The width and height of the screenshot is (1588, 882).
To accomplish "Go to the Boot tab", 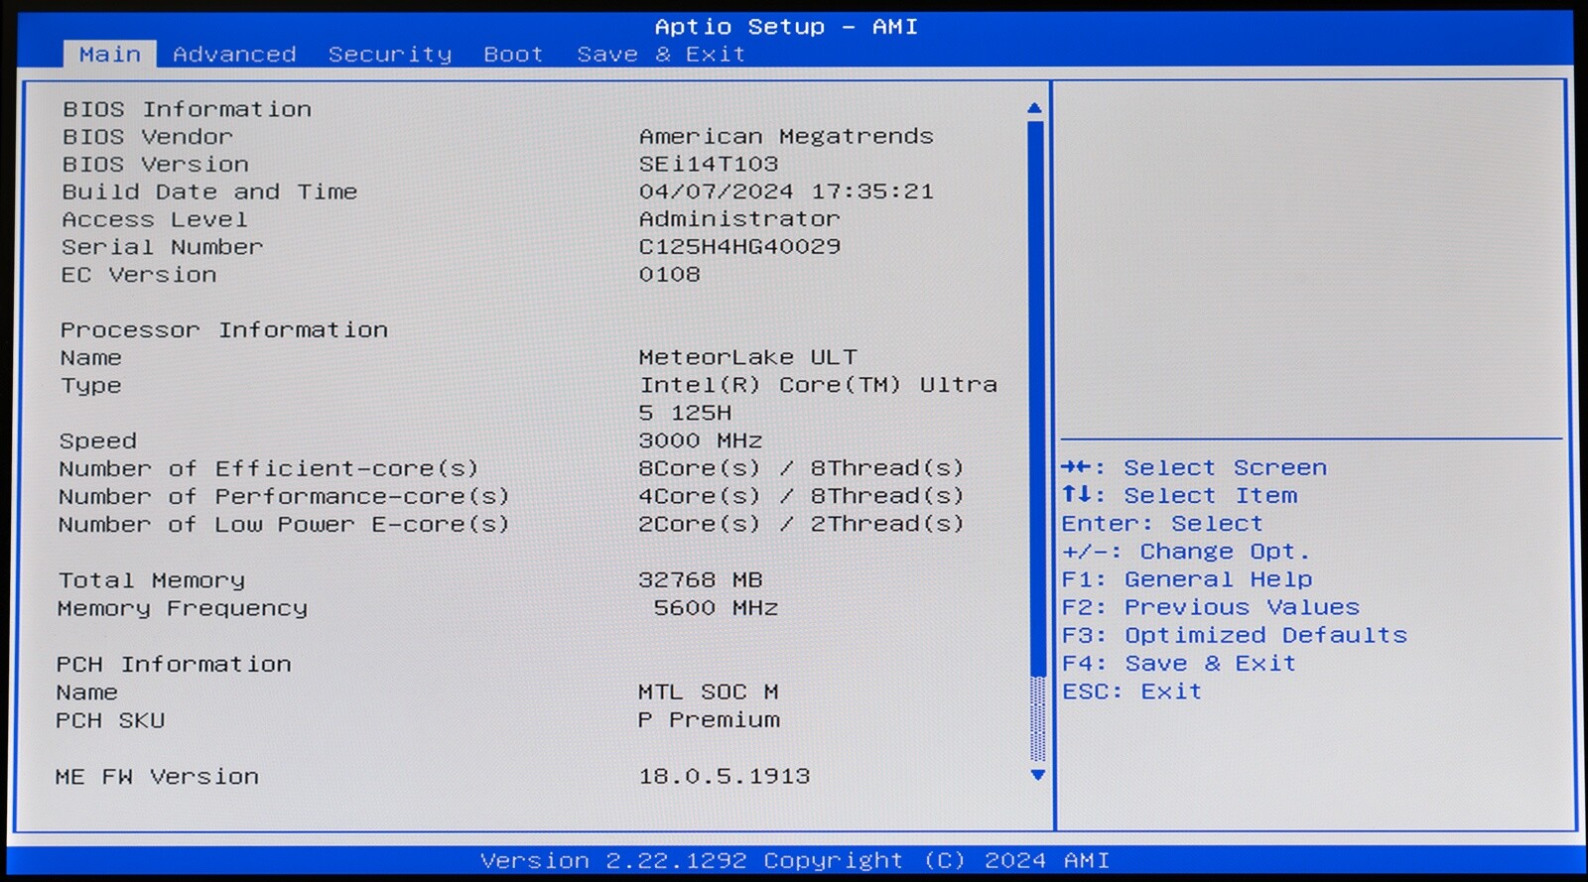I will point(513,55).
